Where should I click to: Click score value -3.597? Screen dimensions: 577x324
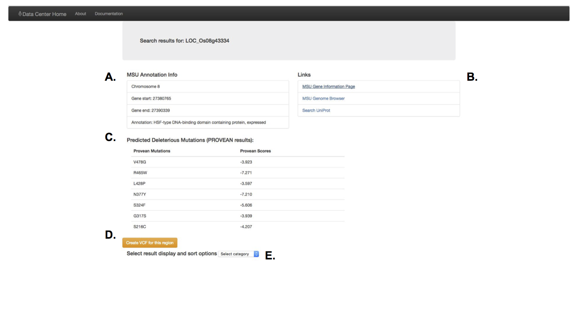coord(246,183)
